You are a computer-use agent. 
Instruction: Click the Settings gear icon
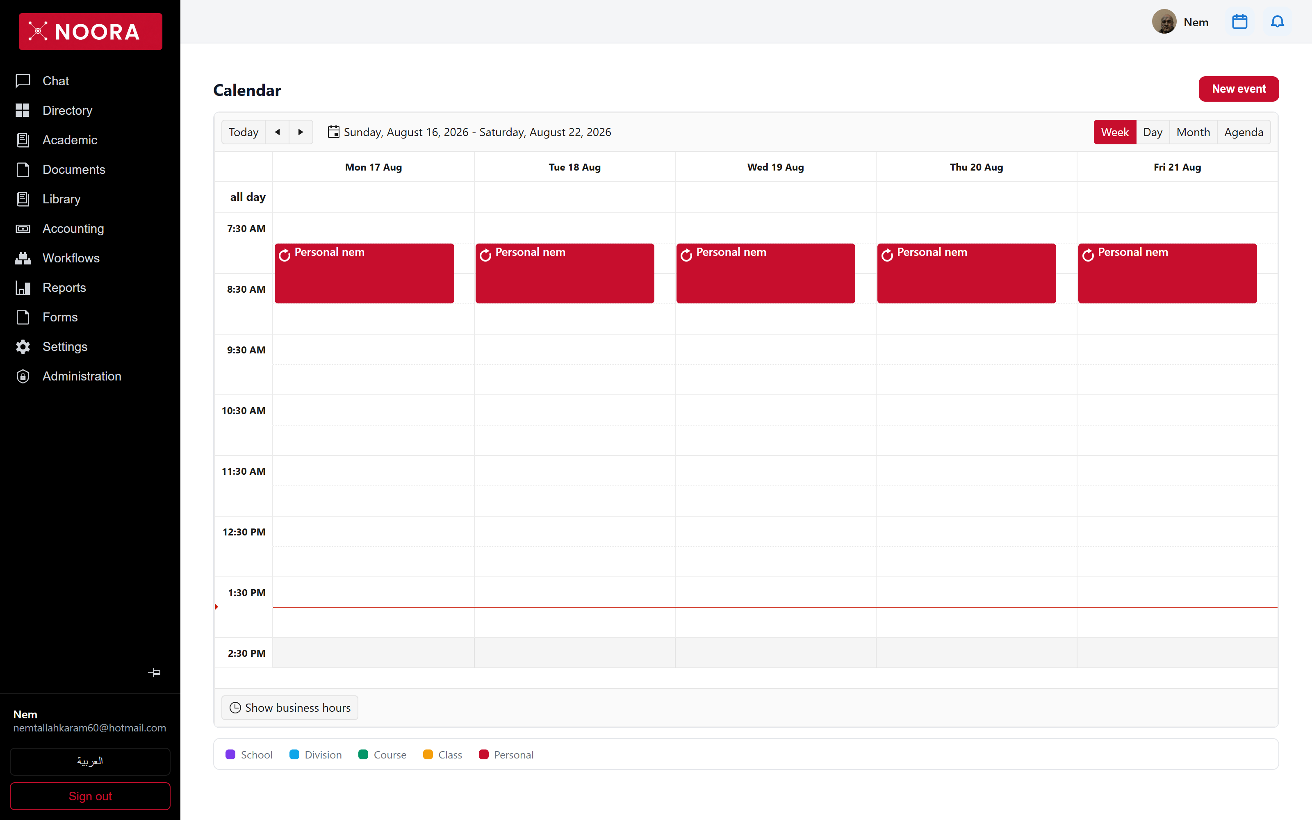click(23, 347)
